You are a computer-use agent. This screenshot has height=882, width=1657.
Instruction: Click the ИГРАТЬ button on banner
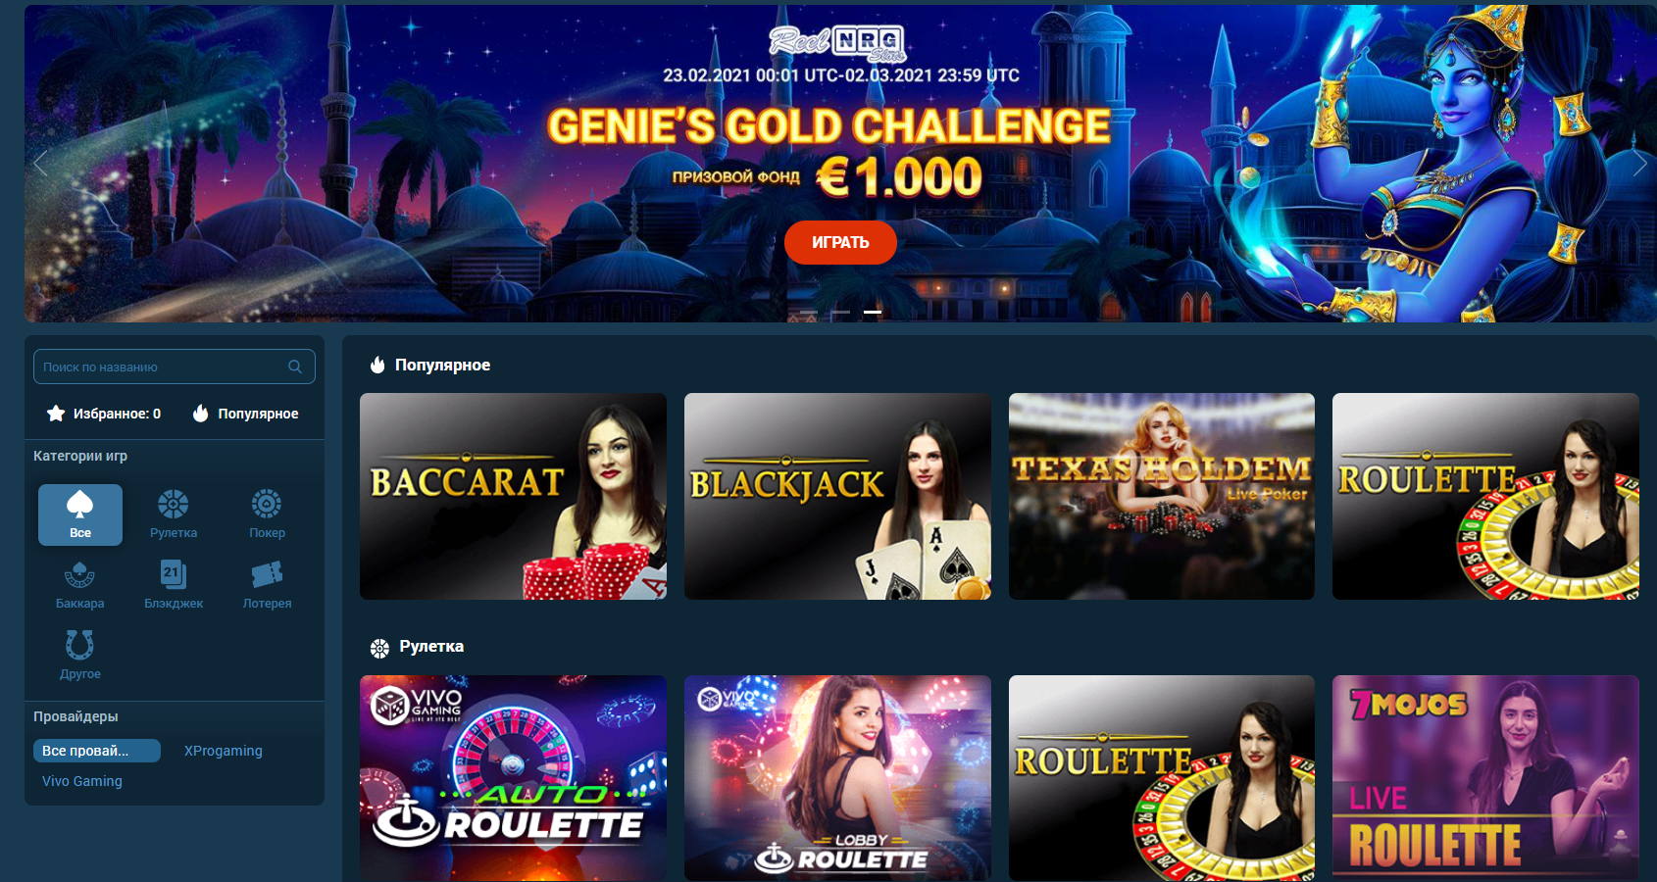840,242
